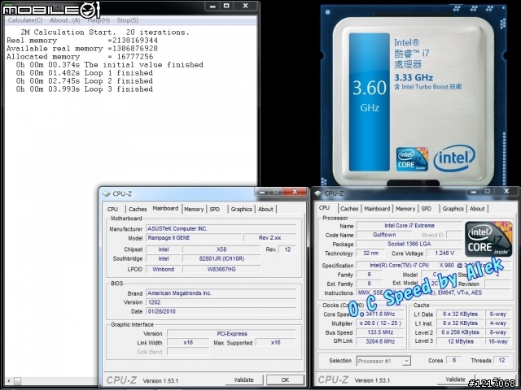The height and width of the screenshot is (390, 521).
Task: Click Intel Core i7 logo in CPU-Z
Action: pos(488,239)
